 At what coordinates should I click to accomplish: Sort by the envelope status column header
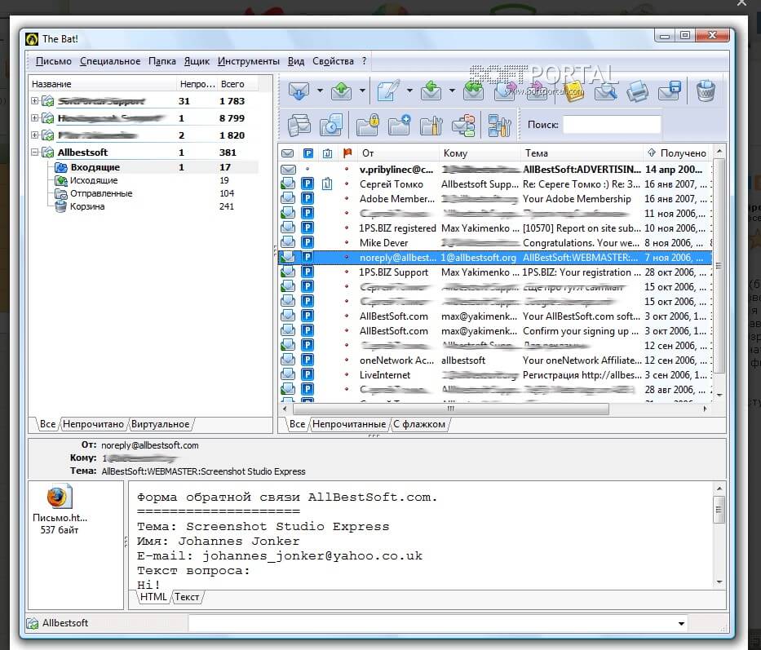(288, 153)
